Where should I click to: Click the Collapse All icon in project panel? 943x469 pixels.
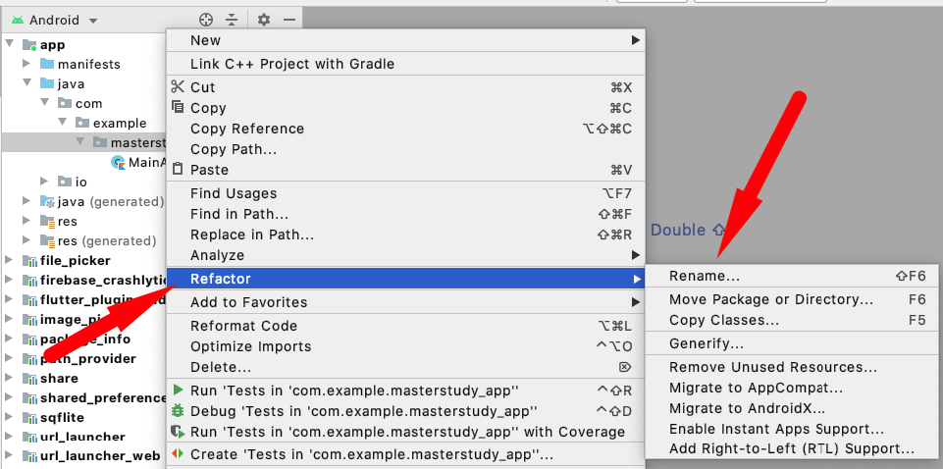coord(233,20)
